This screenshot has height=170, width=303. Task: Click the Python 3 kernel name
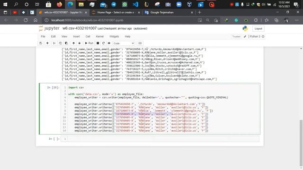click(255, 36)
